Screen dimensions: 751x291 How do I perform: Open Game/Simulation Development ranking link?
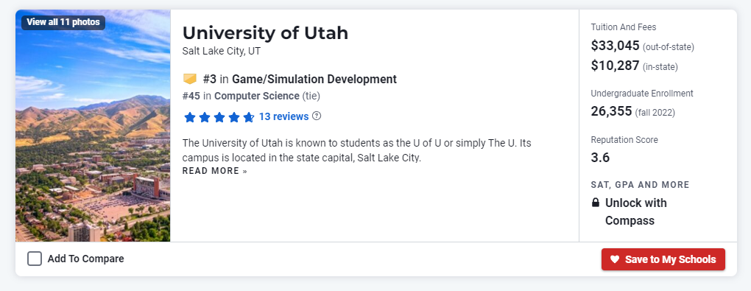(314, 79)
